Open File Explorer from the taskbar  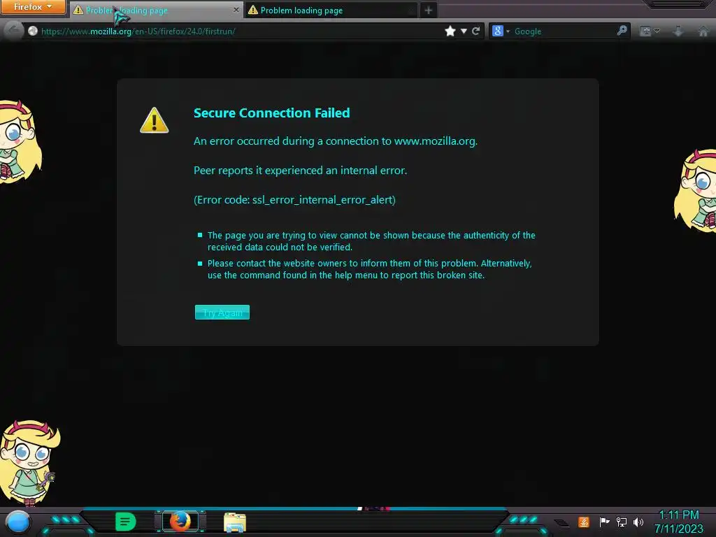point(235,522)
